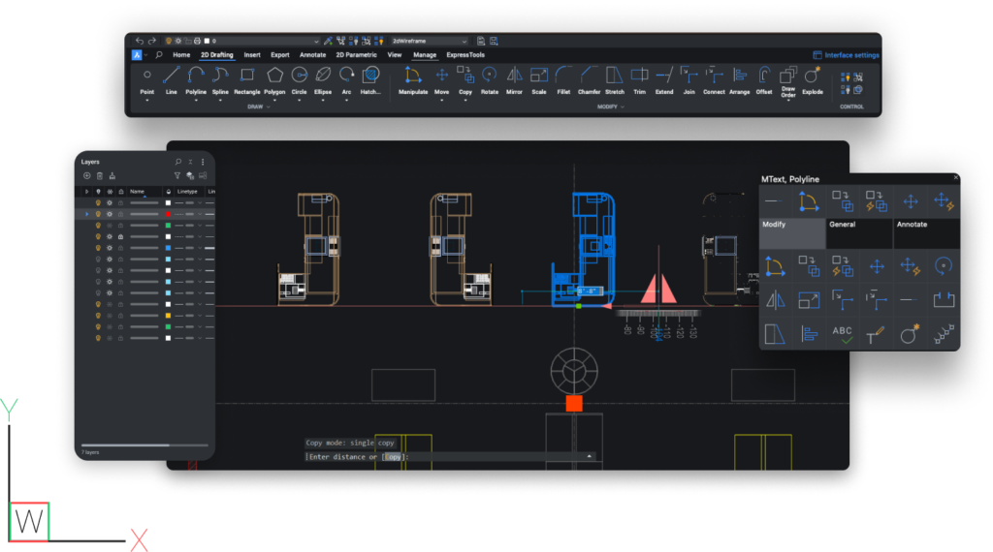Image resolution: width=993 pixels, height=552 pixels.
Task: Select the Polyline tool in the ribbon
Action: [196, 76]
